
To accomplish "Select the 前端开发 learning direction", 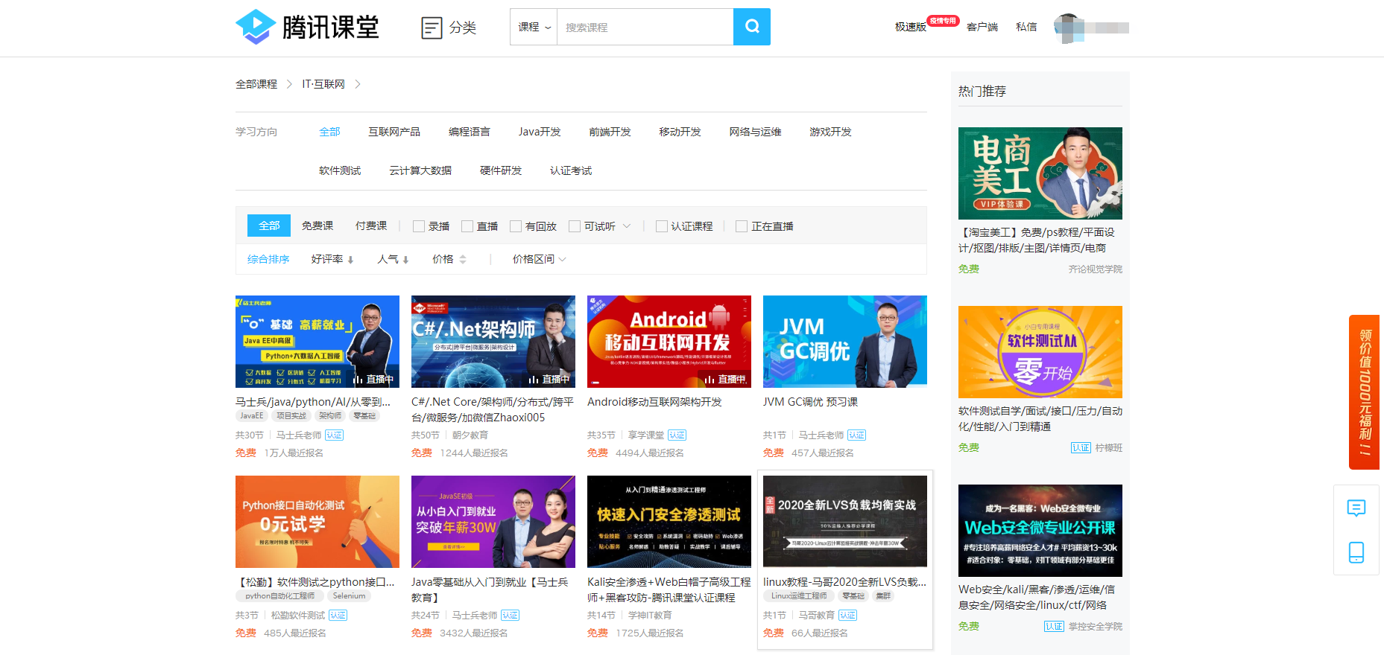I will click(610, 132).
